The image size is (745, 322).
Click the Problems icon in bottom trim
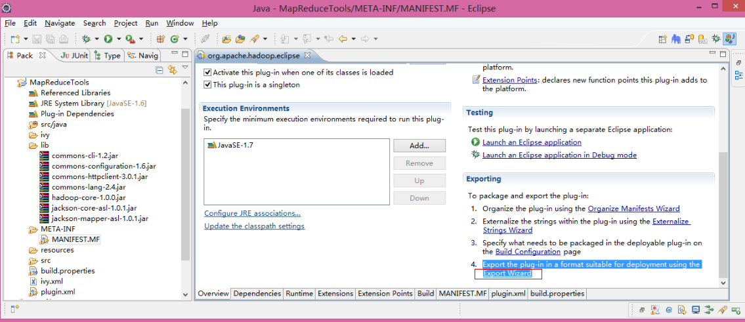pyautogui.click(x=655, y=310)
